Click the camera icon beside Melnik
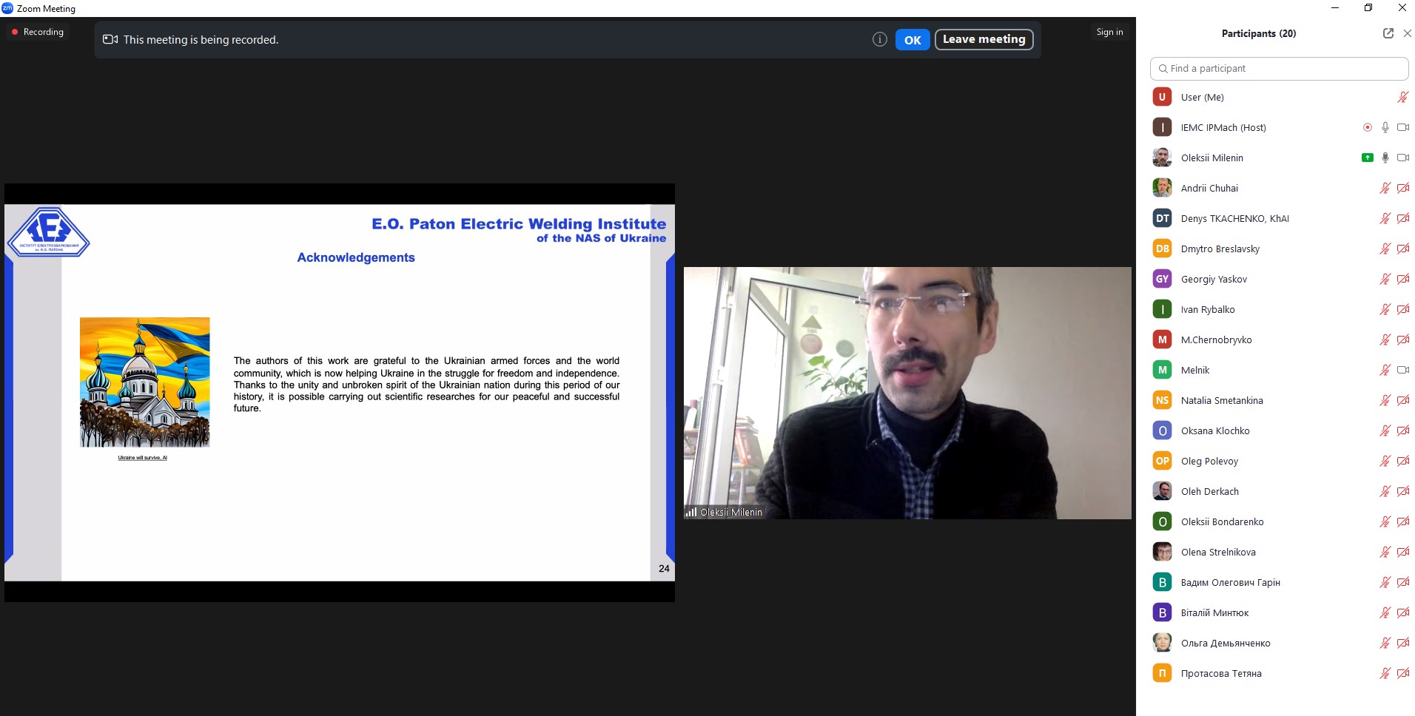This screenshot has width=1415, height=716. (x=1402, y=370)
